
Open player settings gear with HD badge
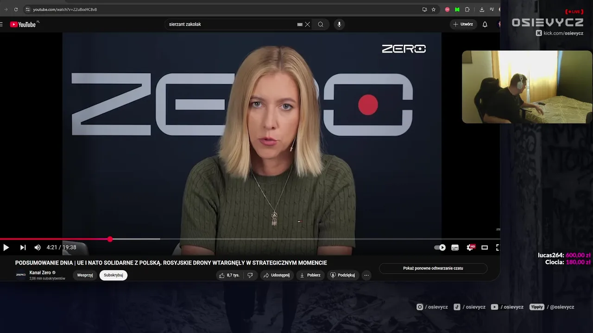click(x=470, y=247)
